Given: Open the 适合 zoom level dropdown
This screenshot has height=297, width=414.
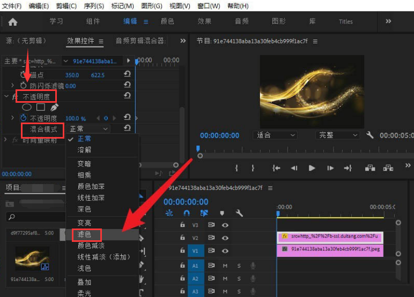Looking at the screenshot, I should coord(276,135).
